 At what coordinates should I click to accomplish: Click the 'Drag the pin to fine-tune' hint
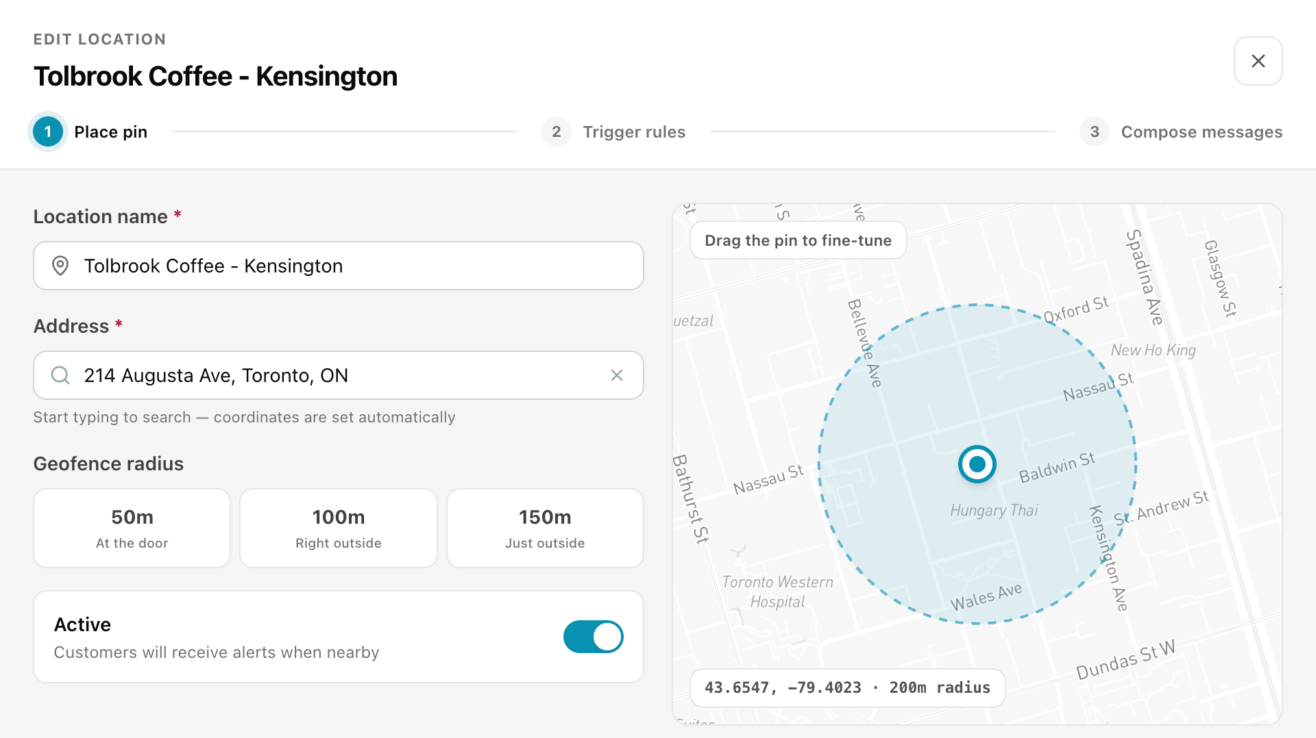coord(798,240)
